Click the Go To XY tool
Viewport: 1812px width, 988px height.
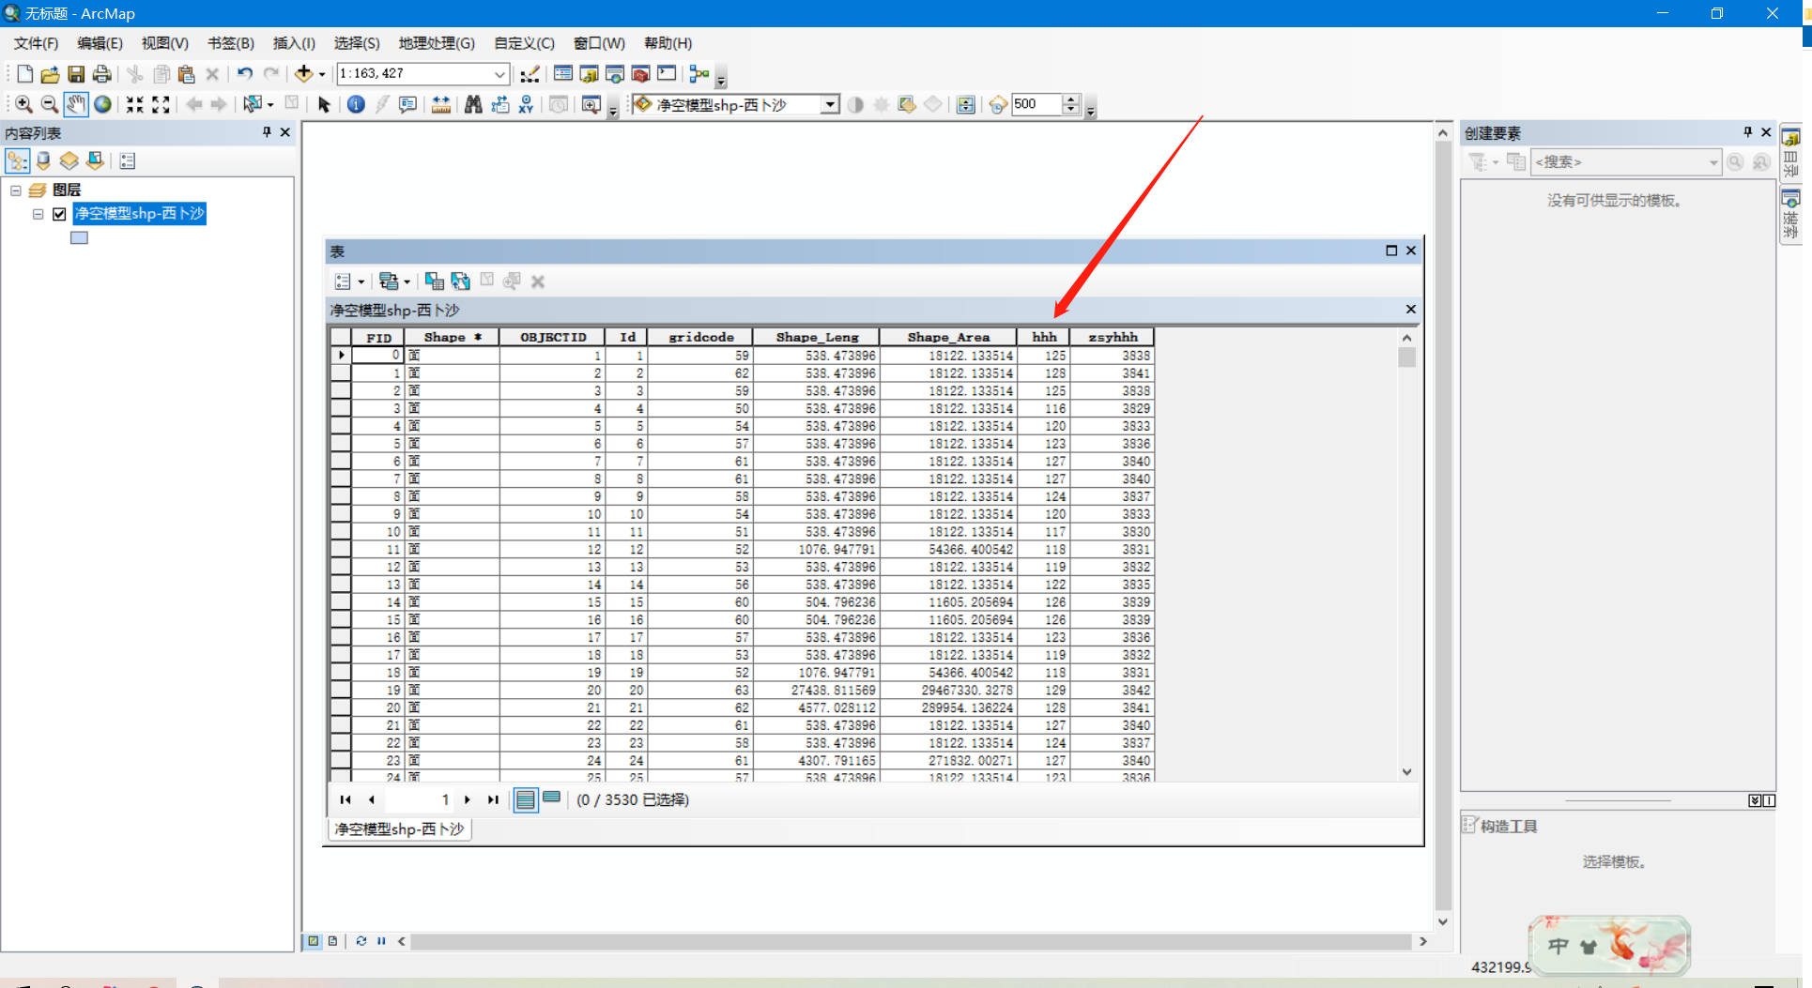pos(526,104)
